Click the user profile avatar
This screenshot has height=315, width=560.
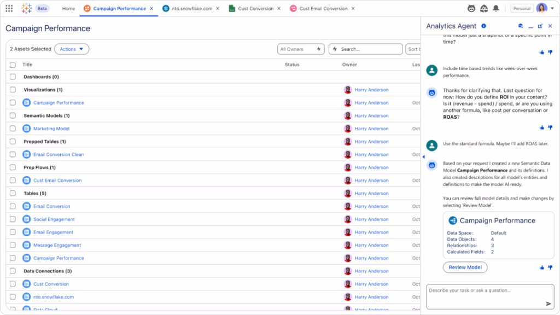[541, 9]
